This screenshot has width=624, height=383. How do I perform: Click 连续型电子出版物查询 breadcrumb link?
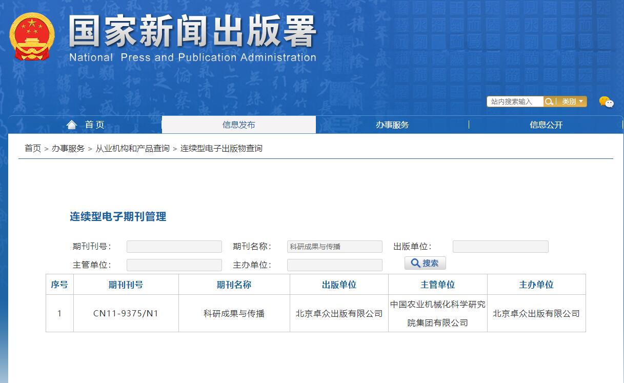coord(221,148)
